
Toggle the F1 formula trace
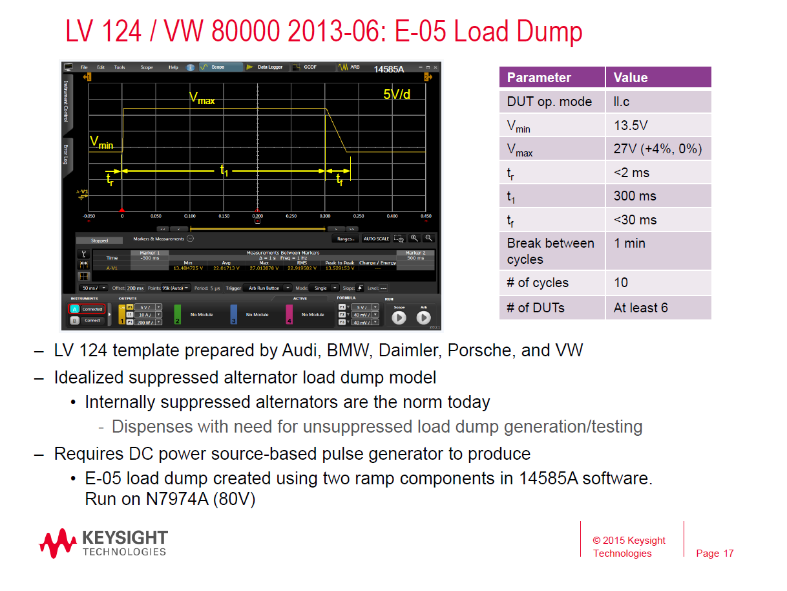coord(342,306)
